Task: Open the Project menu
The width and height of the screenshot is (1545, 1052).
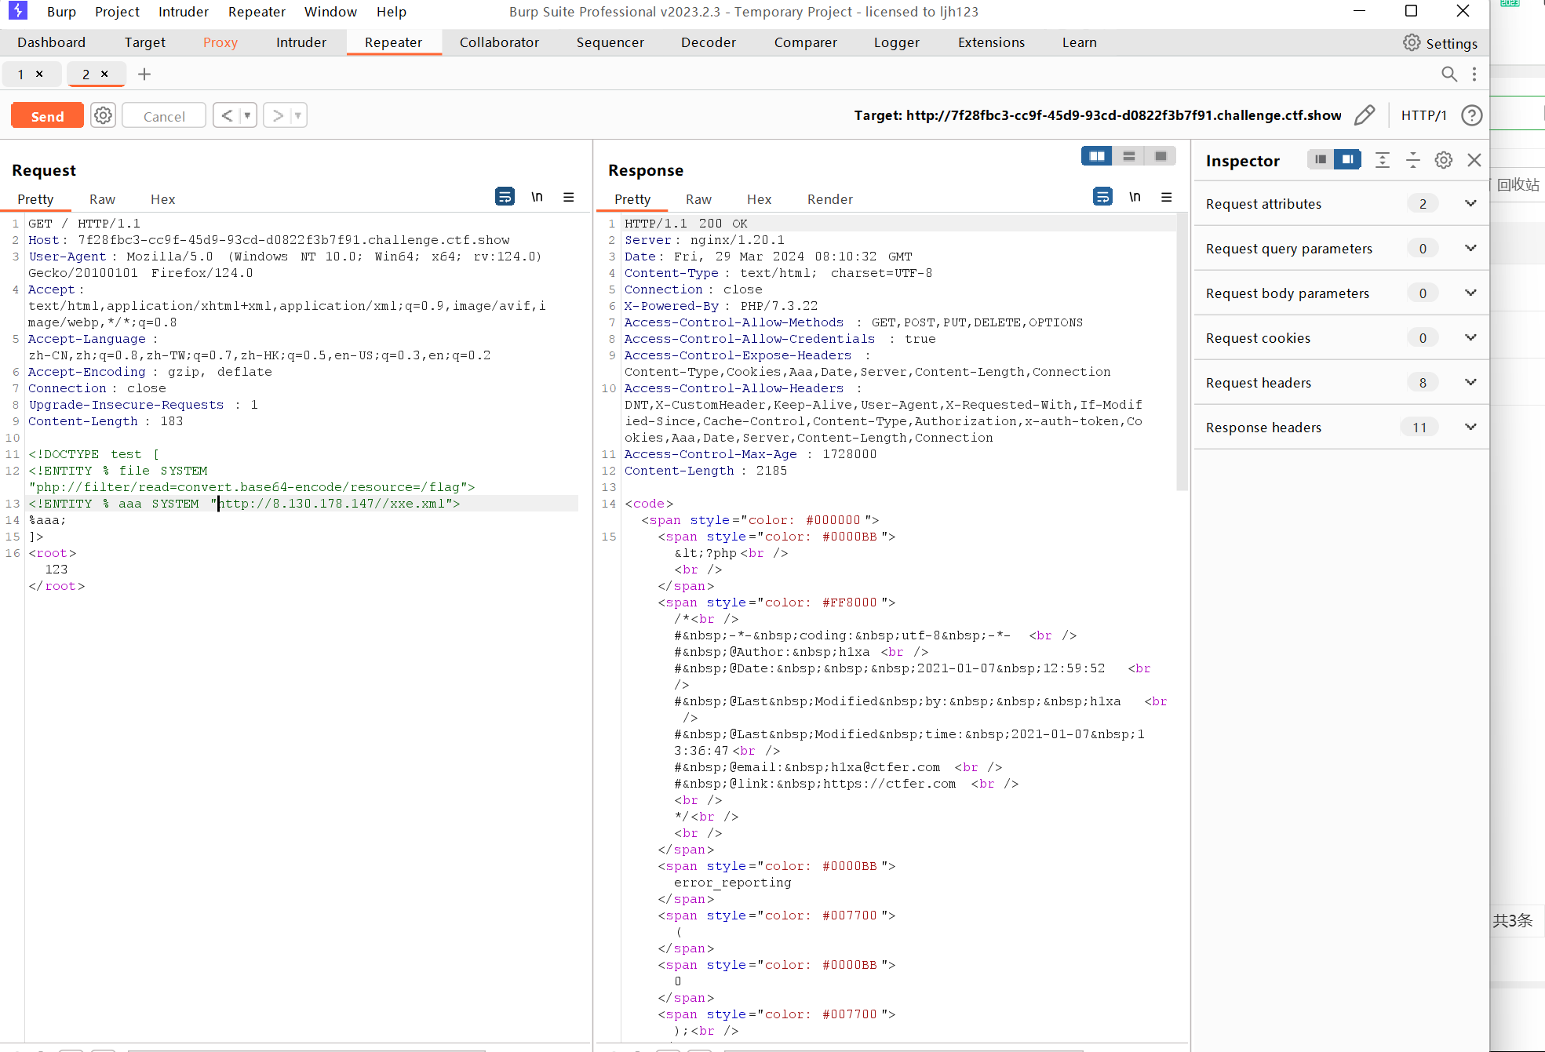Action: 117,12
